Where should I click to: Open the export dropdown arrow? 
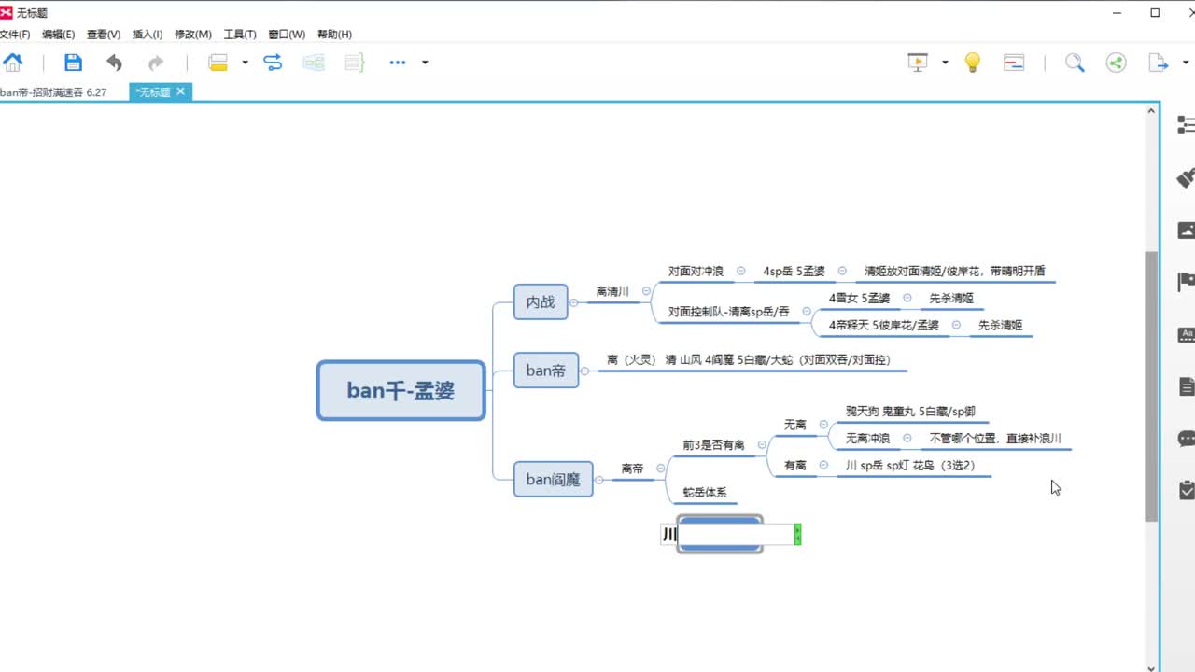pos(1187,63)
